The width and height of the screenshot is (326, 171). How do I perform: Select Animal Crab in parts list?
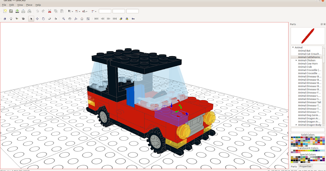tap(305, 67)
